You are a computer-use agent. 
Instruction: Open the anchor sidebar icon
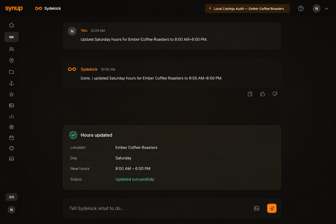coord(11,83)
